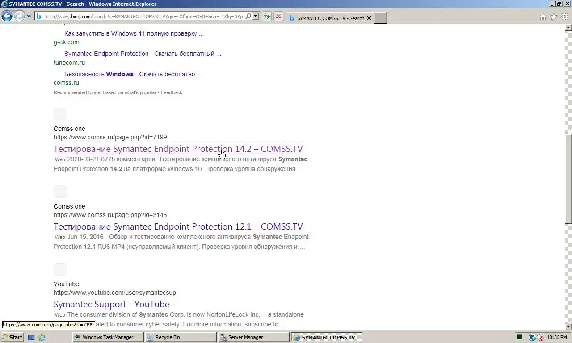Click the 'g-ek.com' domain text
Image resolution: width=572 pixels, height=343 pixels.
coord(67,42)
